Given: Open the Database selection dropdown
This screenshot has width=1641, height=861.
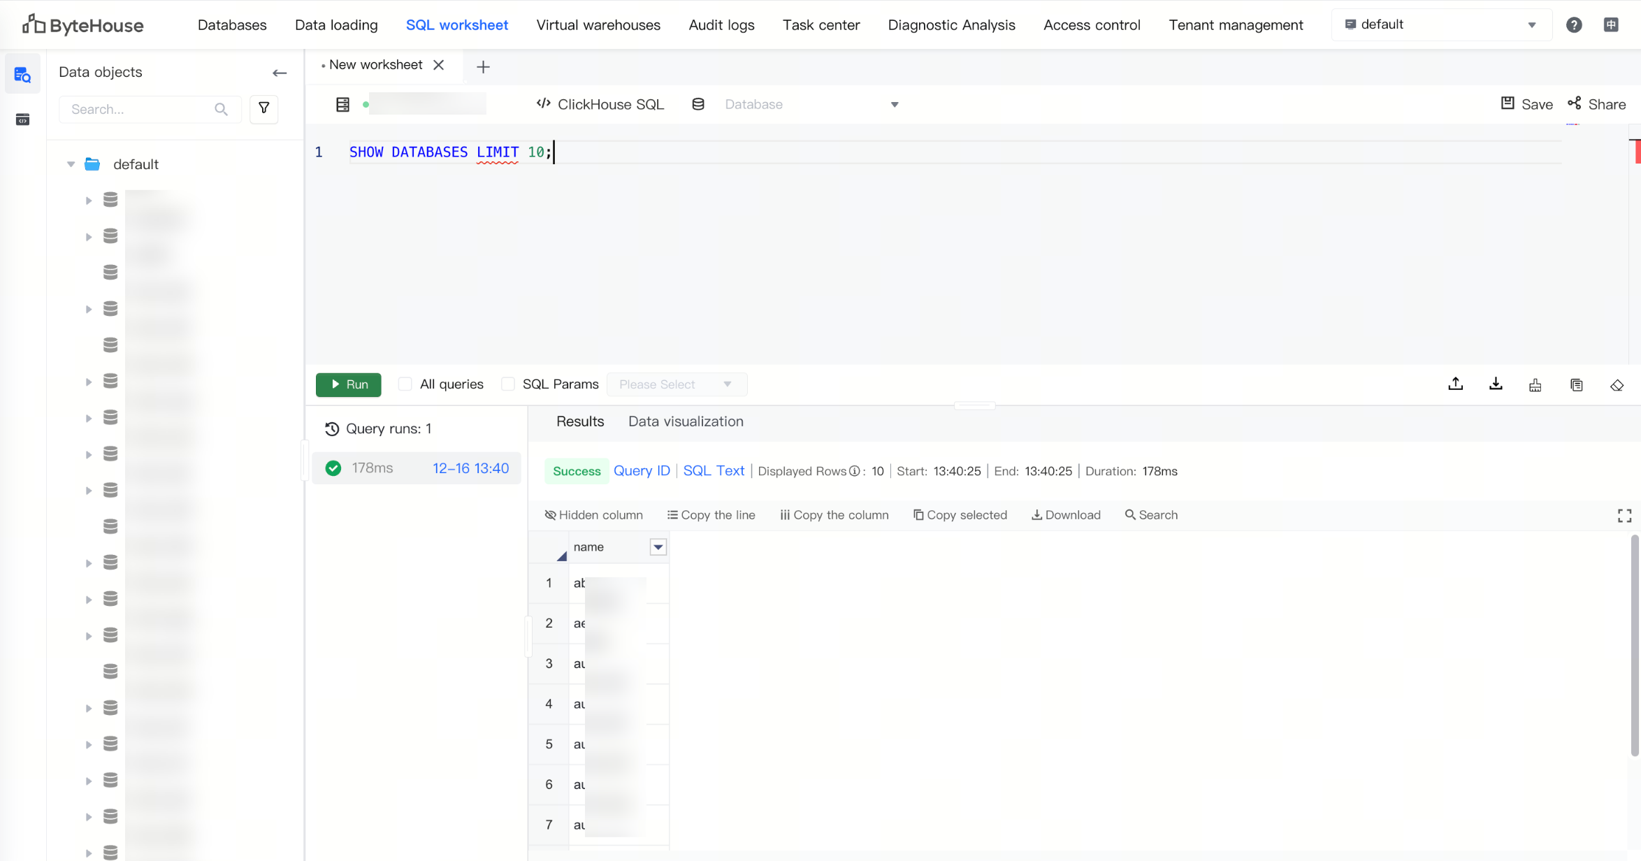Looking at the screenshot, I should (x=811, y=105).
